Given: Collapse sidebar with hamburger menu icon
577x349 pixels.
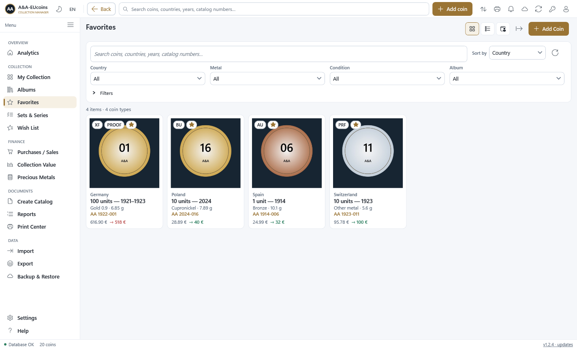Looking at the screenshot, I should pyautogui.click(x=71, y=25).
